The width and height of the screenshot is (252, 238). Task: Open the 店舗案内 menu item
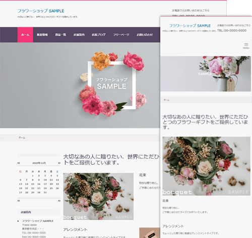tap(79, 35)
